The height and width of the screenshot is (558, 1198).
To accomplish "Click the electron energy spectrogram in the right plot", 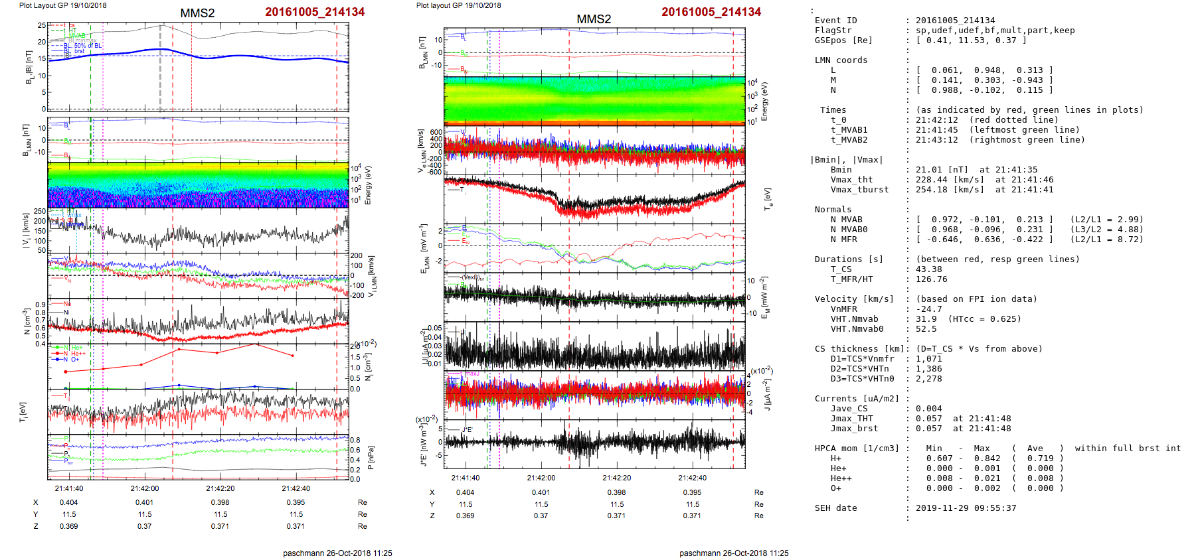I will (594, 100).
